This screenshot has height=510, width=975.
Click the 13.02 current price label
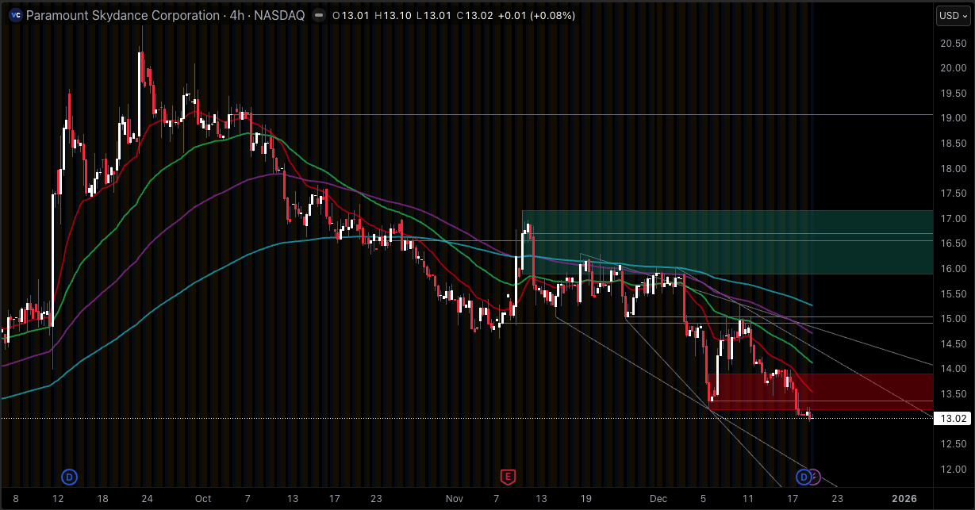(951, 416)
